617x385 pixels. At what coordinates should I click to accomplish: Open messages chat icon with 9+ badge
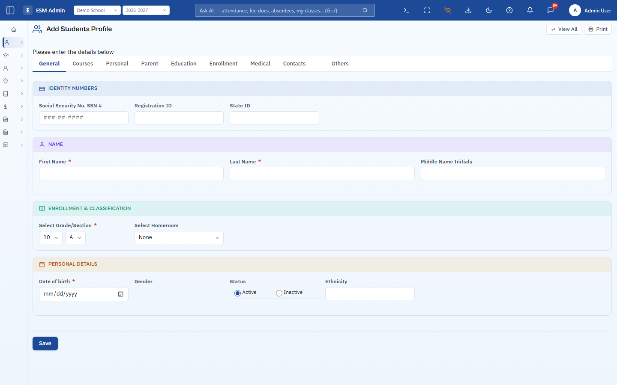click(551, 10)
